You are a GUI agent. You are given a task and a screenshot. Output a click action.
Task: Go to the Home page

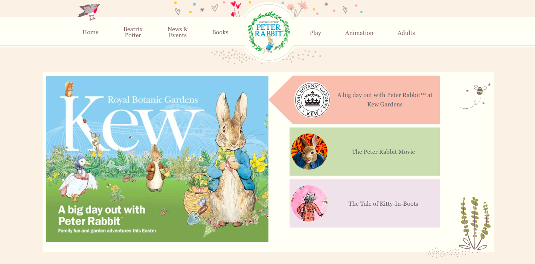pos(90,32)
